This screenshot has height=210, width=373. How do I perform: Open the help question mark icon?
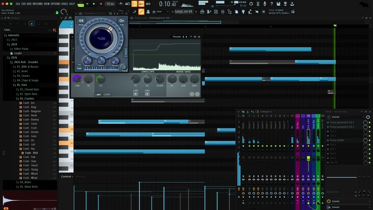(272, 4)
